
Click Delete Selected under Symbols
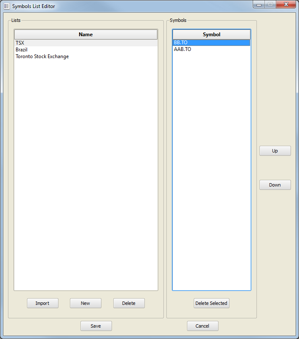211,303
